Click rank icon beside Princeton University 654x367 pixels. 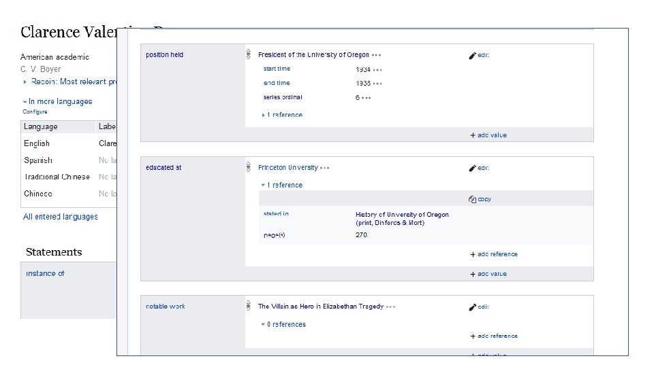(x=249, y=167)
